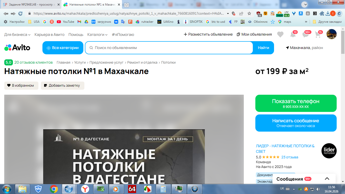The image size is (345, 194).
Task: Click the Найти search button
Action: (x=263, y=48)
